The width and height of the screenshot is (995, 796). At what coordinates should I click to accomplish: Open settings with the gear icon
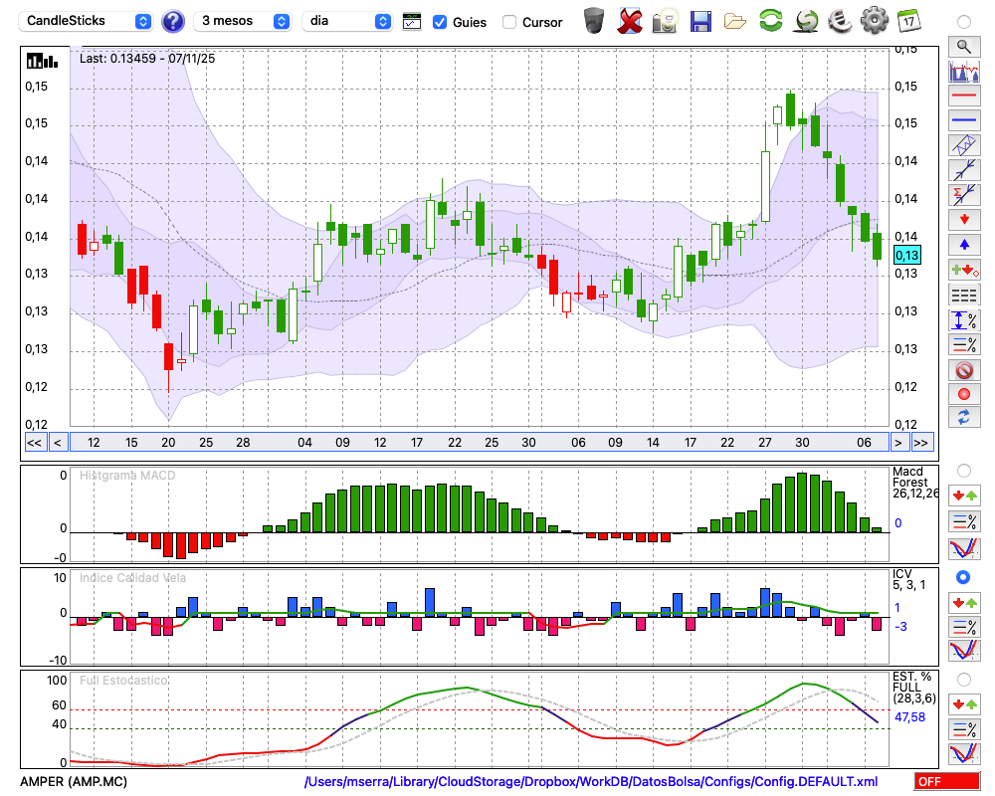(x=874, y=20)
